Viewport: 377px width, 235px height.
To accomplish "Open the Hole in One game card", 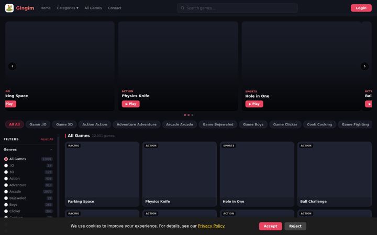I will point(257,174).
